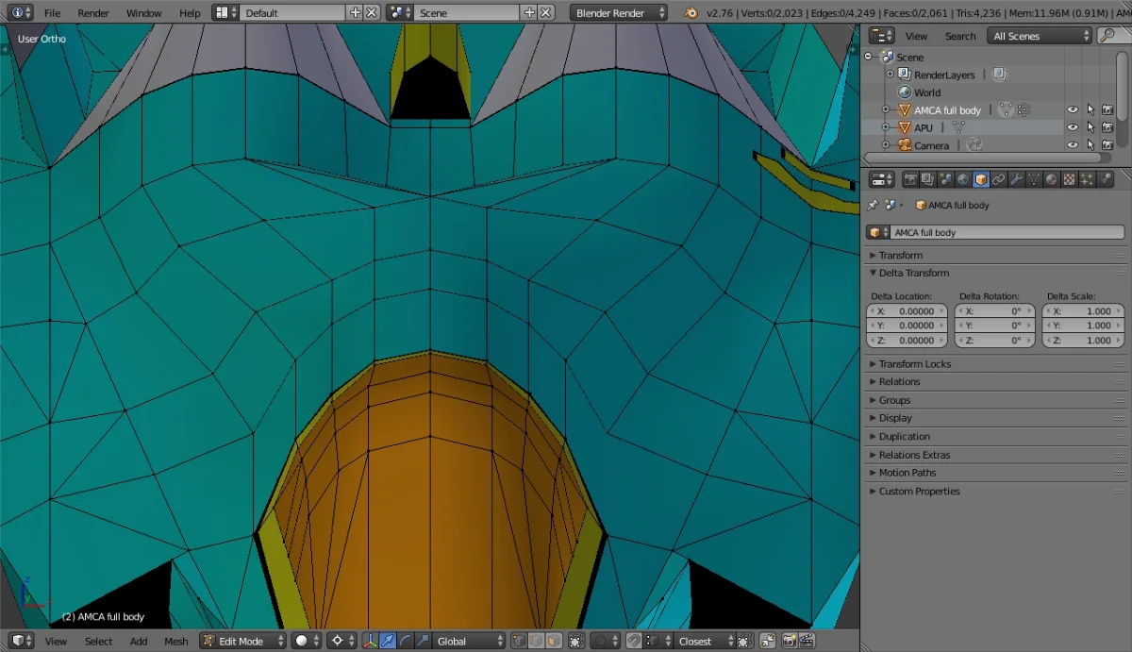Open the pivot point dropdown
1132x652 pixels.
(342, 641)
